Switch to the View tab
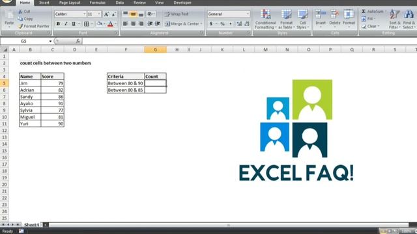The height and width of the screenshot is (234, 417). click(x=159, y=3)
